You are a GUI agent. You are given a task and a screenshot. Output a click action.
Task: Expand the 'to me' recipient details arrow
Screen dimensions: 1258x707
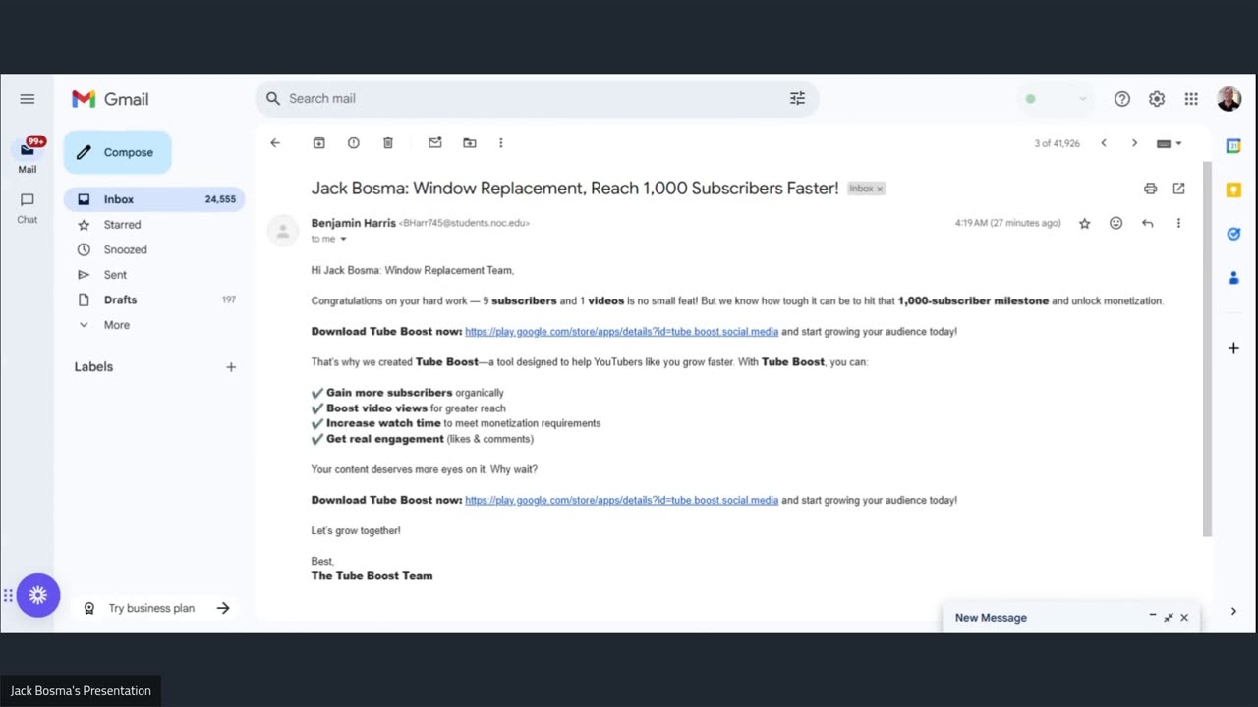click(x=343, y=239)
